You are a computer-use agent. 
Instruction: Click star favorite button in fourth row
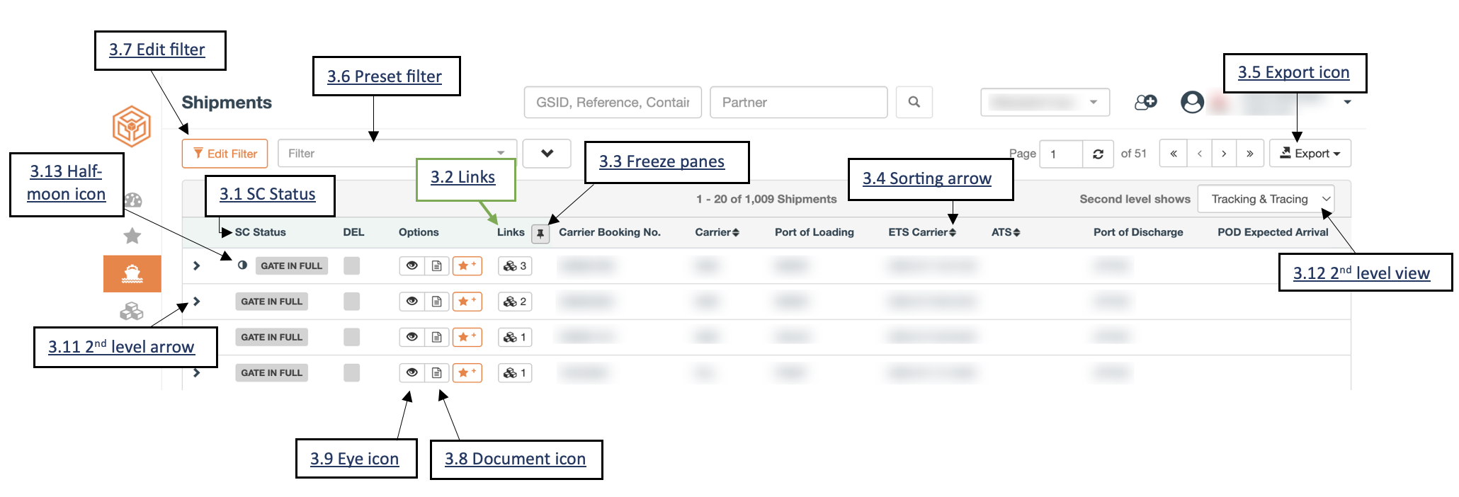click(467, 372)
